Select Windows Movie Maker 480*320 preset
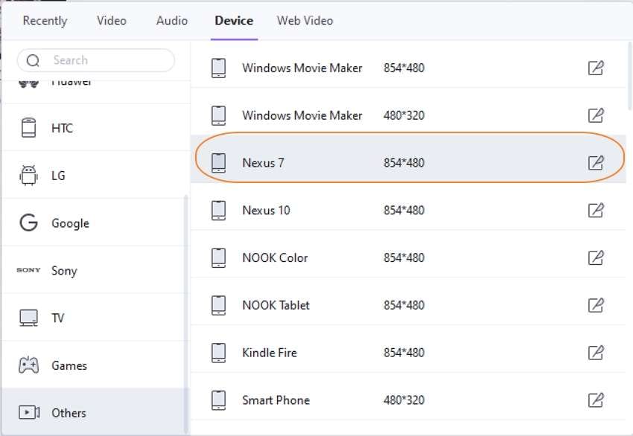 tap(302, 115)
